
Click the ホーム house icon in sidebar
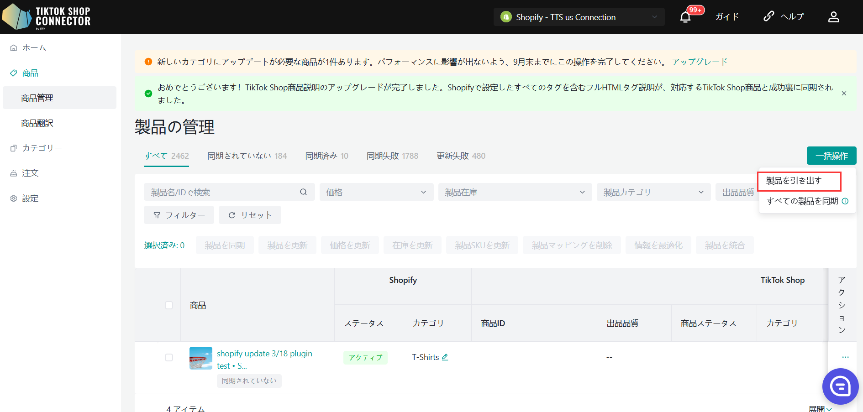14,48
